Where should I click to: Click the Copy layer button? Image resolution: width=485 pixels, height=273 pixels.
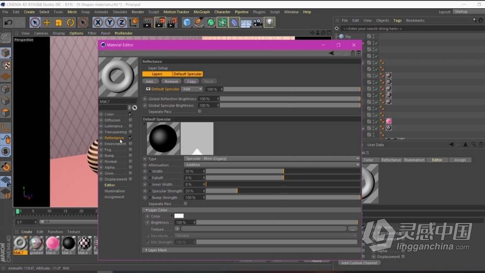pos(191,81)
